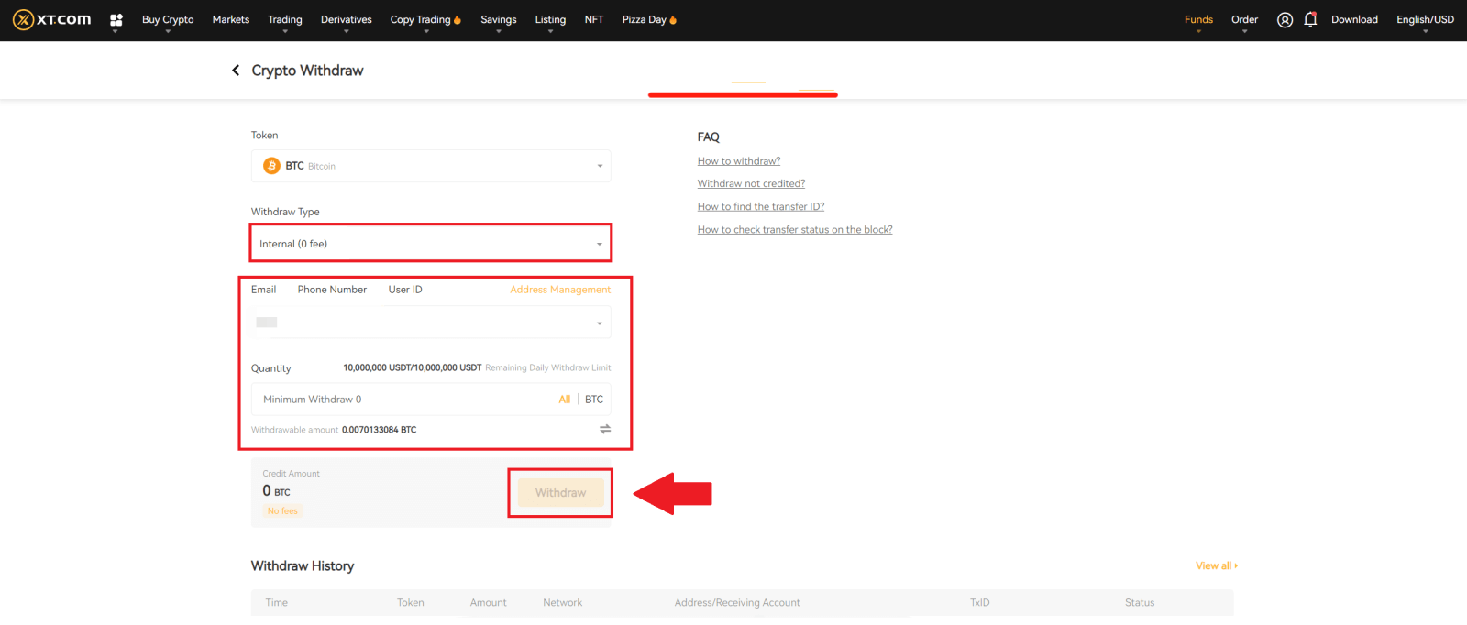
Task: Open the notifications bell icon
Action: click(1310, 19)
